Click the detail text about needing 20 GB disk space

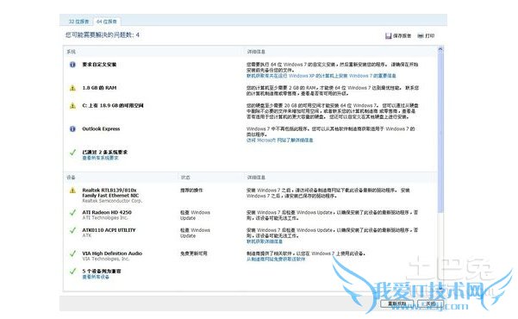333,111
